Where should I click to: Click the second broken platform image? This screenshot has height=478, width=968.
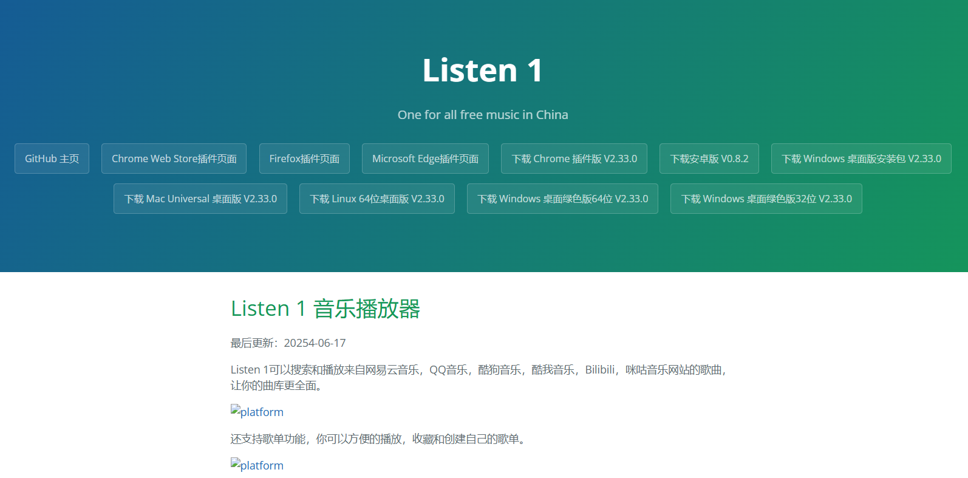257,465
